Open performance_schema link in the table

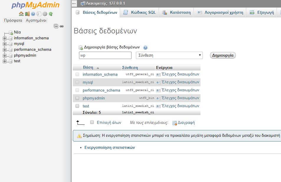[x=101, y=90]
